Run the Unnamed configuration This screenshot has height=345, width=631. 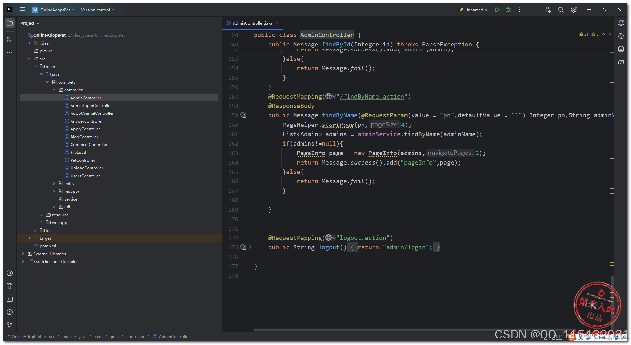coord(497,10)
